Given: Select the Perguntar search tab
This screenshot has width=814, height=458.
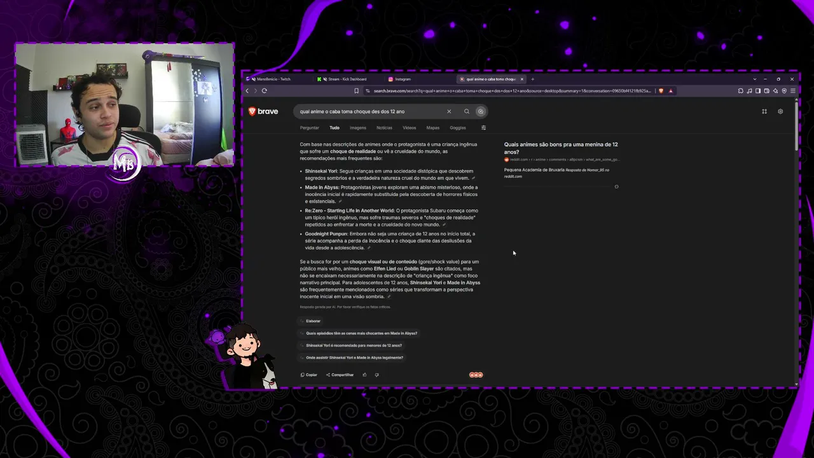Looking at the screenshot, I should click(x=310, y=128).
